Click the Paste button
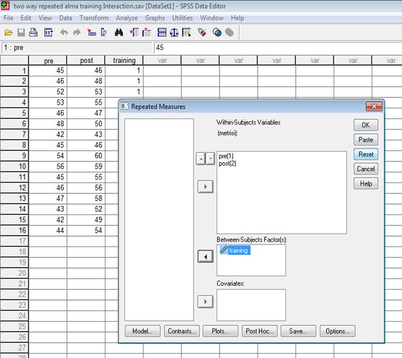Image resolution: width=402 pixels, height=358 pixels. click(366, 140)
